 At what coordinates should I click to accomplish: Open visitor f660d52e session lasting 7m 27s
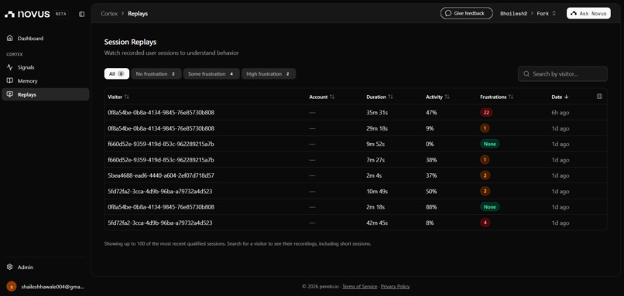pos(356,160)
